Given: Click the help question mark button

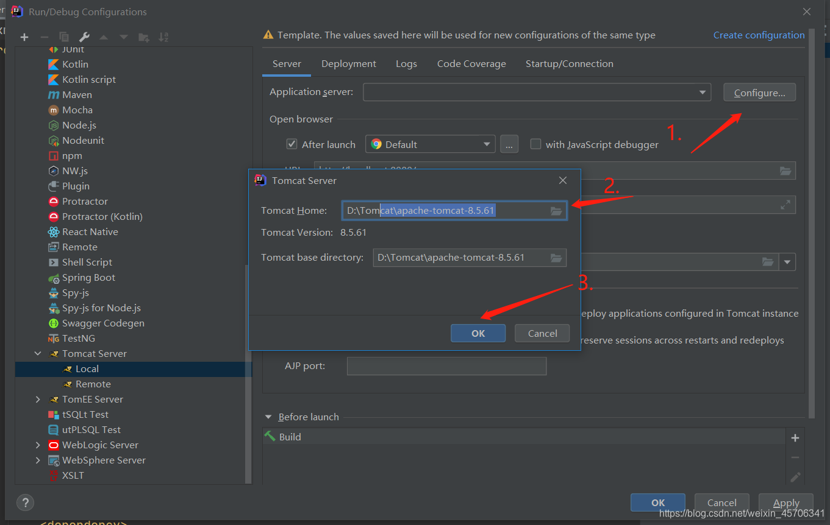Looking at the screenshot, I should [x=25, y=502].
